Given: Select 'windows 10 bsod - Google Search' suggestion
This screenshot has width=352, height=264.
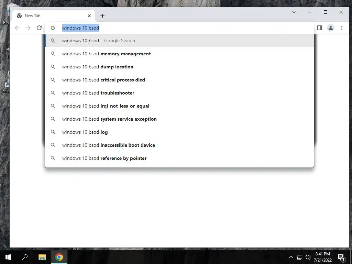Looking at the screenshot, I should 179,41.
